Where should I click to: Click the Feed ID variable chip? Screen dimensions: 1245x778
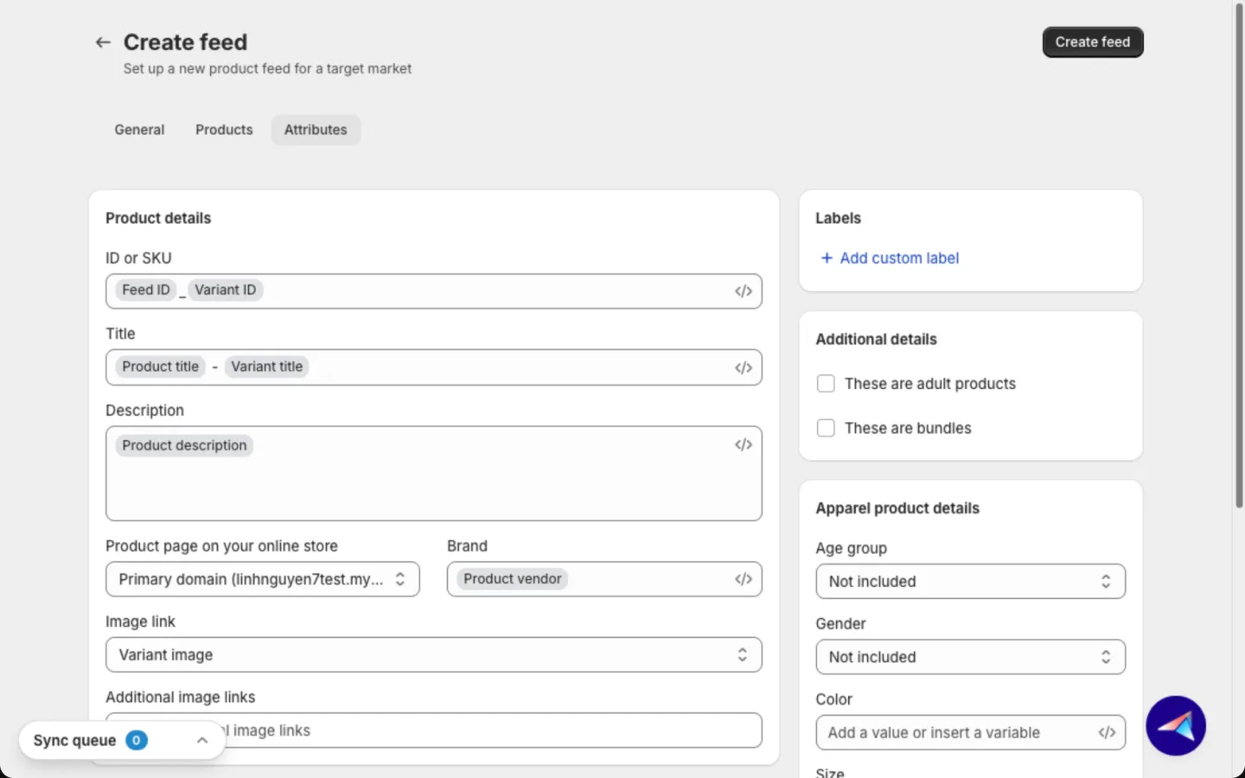pyautogui.click(x=146, y=290)
